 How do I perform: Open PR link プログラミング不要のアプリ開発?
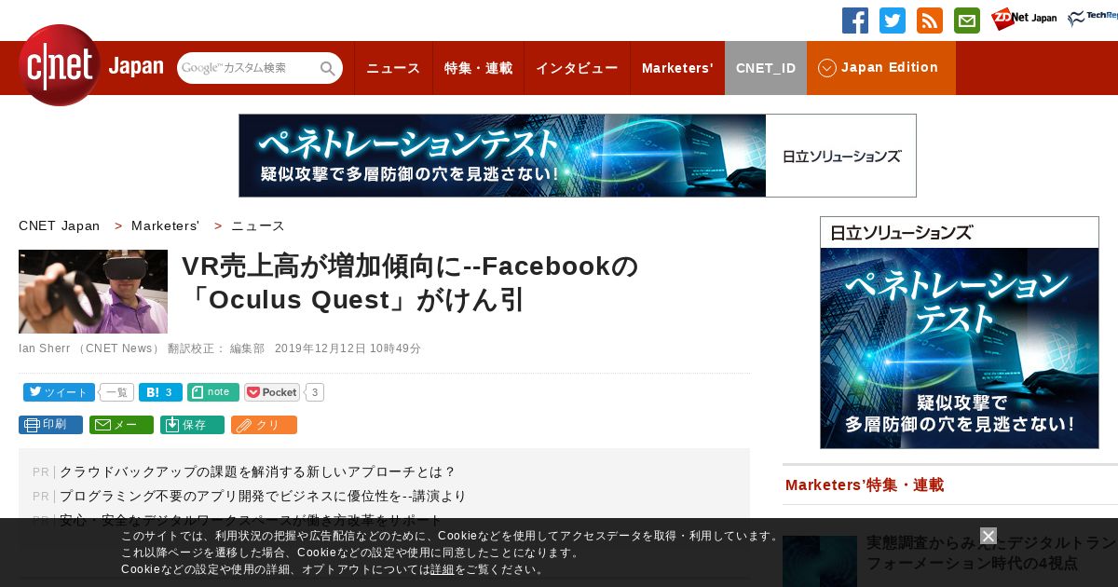point(263,496)
